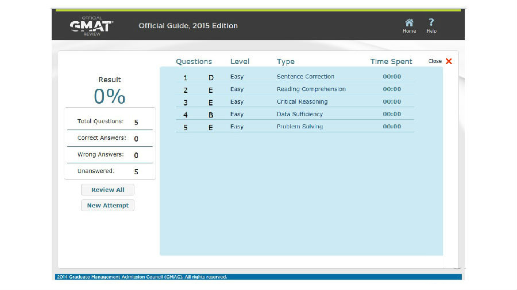Open question 1 Sentence Correction

[x=305, y=77]
